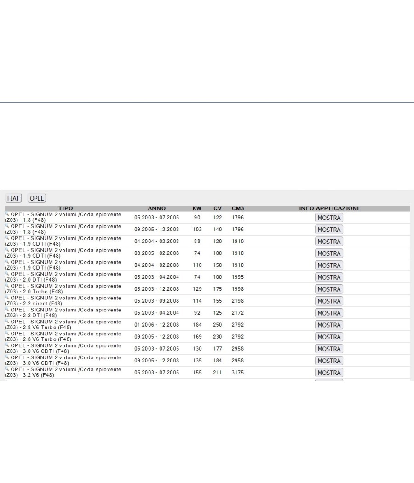Select the OPEL brand button
The height and width of the screenshot is (483, 414).
pyautogui.click(x=37, y=198)
